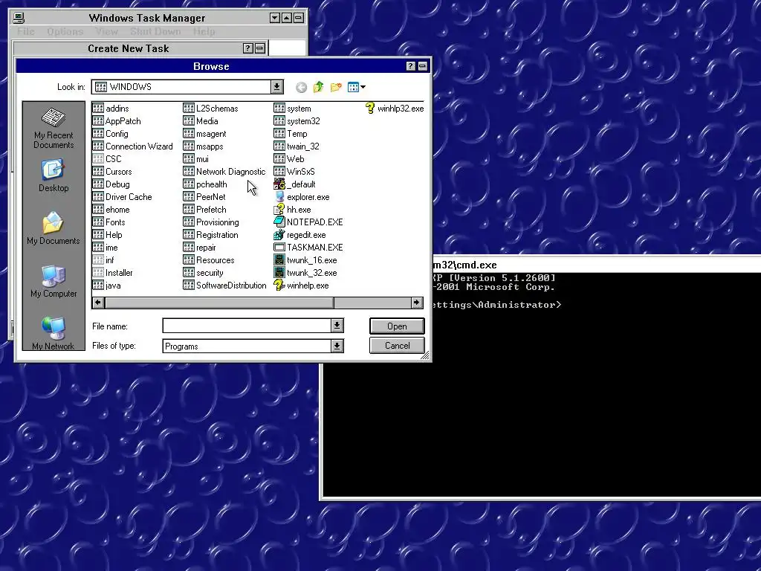Screen dimensions: 761x571
Task: Select the WinSxS folder
Action: point(294,172)
